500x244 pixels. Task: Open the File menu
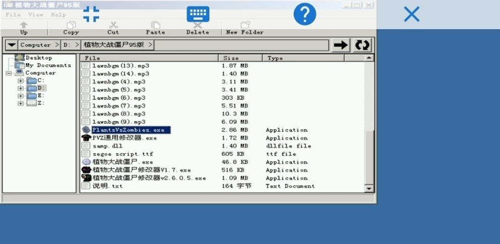[x=13, y=15]
